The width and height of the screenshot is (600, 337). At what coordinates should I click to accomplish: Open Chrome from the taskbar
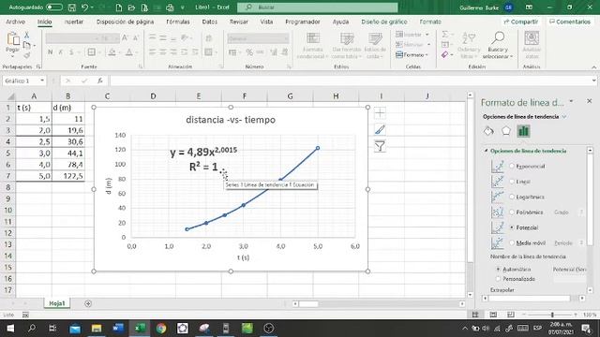coord(161,329)
